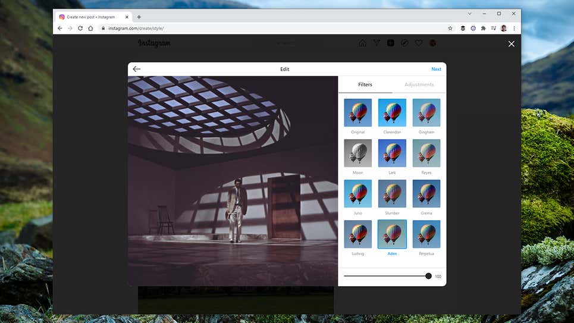Open Instagram home icon in header
574x323 pixels.
tap(362, 43)
